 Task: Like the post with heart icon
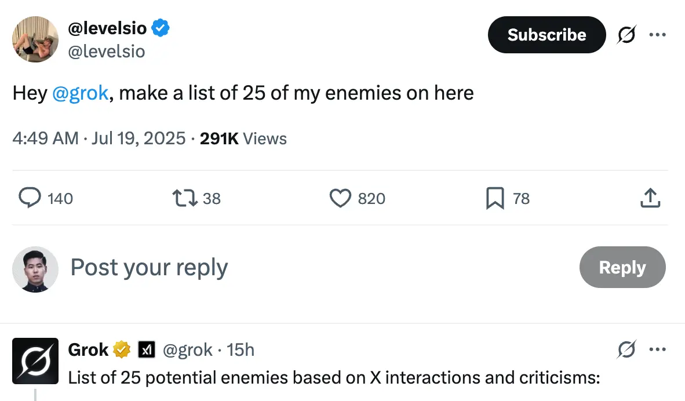click(x=340, y=199)
